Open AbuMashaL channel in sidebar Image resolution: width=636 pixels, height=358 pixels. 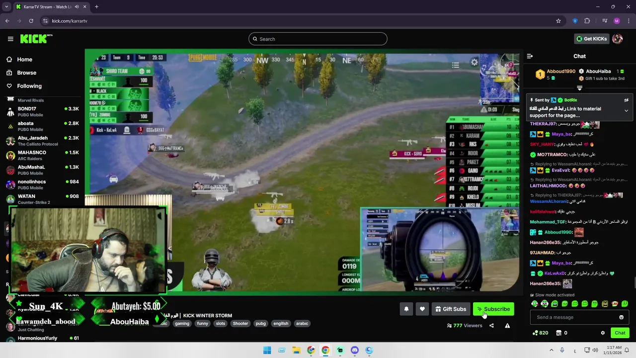click(x=42, y=170)
